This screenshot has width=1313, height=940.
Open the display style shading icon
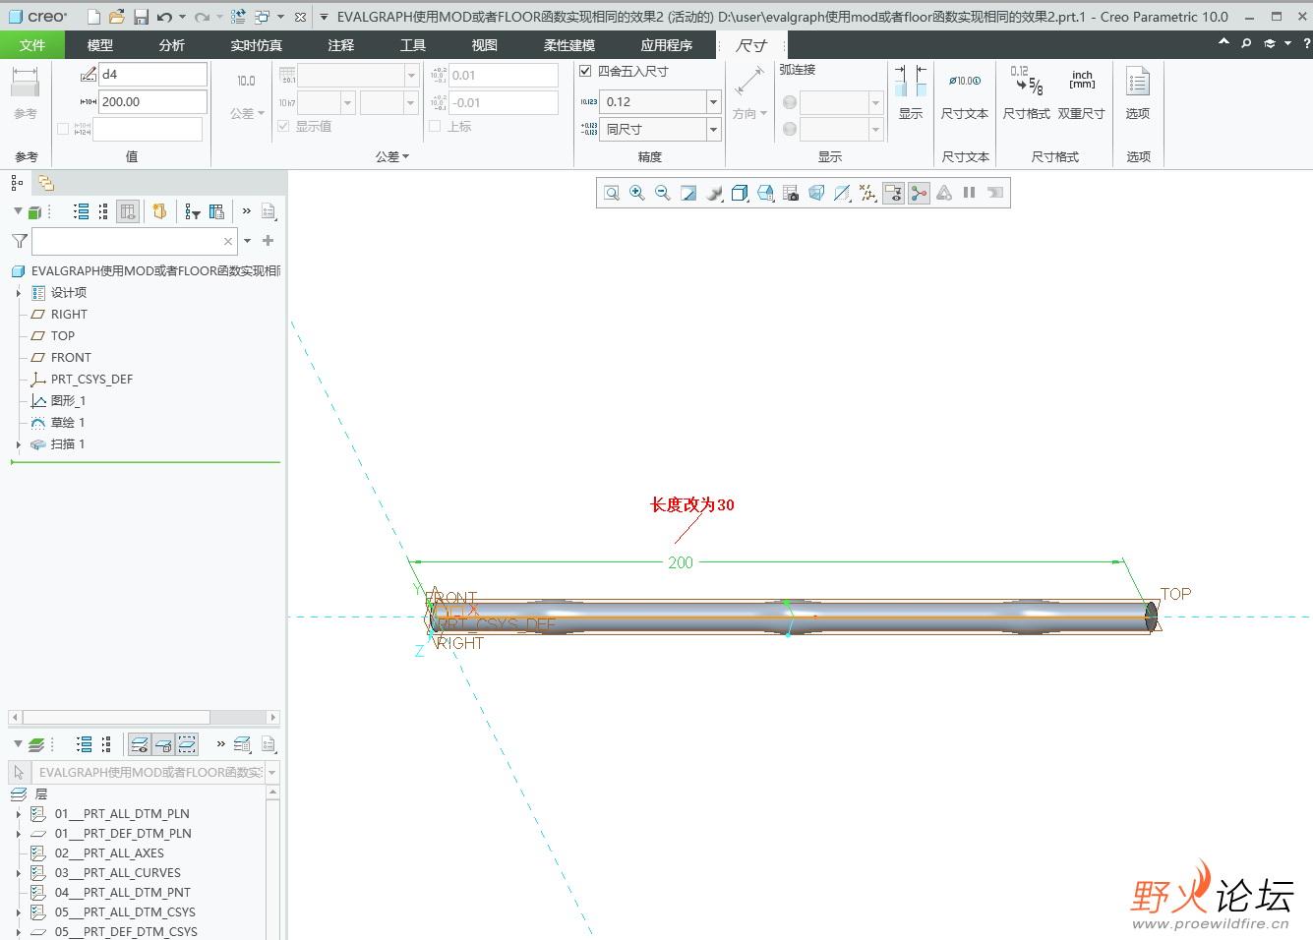point(714,193)
